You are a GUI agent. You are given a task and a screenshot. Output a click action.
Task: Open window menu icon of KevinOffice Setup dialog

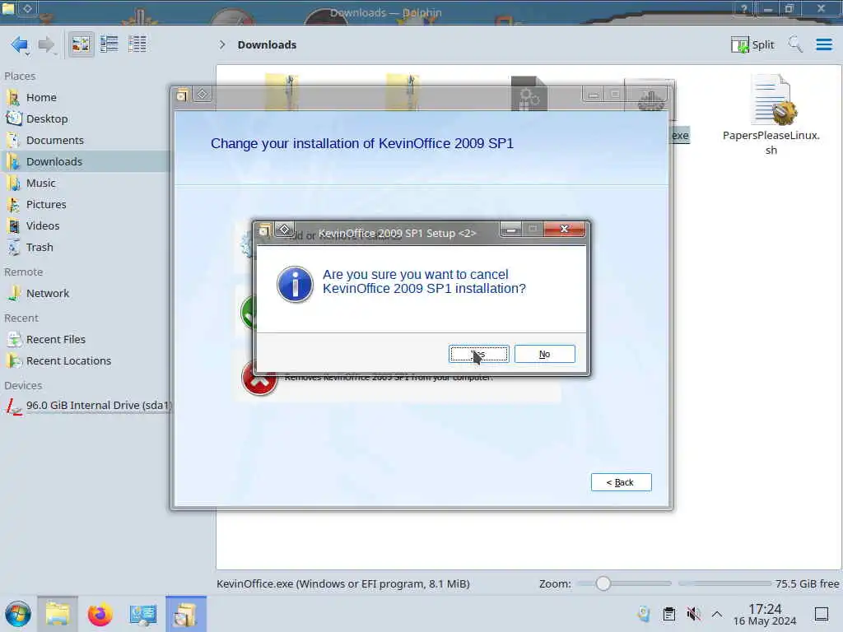pos(264,231)
